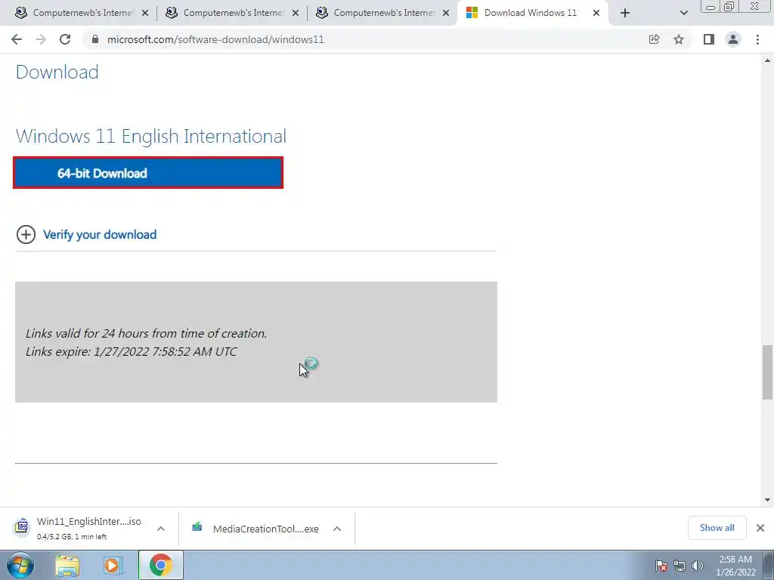View site security lock info

95,39
